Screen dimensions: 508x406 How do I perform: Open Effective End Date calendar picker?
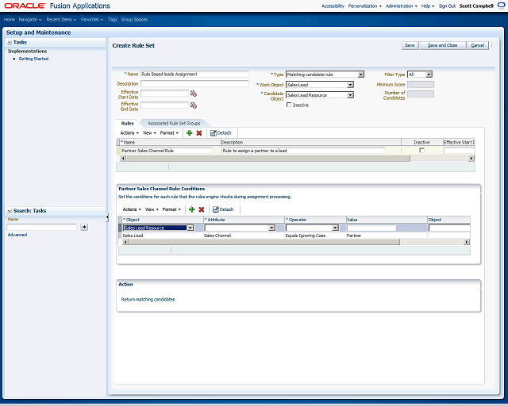194,105
